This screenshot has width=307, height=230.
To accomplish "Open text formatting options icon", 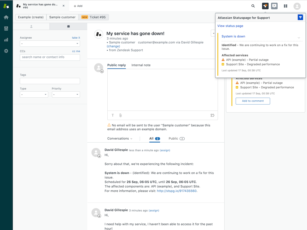I will [x=113, y=115].
